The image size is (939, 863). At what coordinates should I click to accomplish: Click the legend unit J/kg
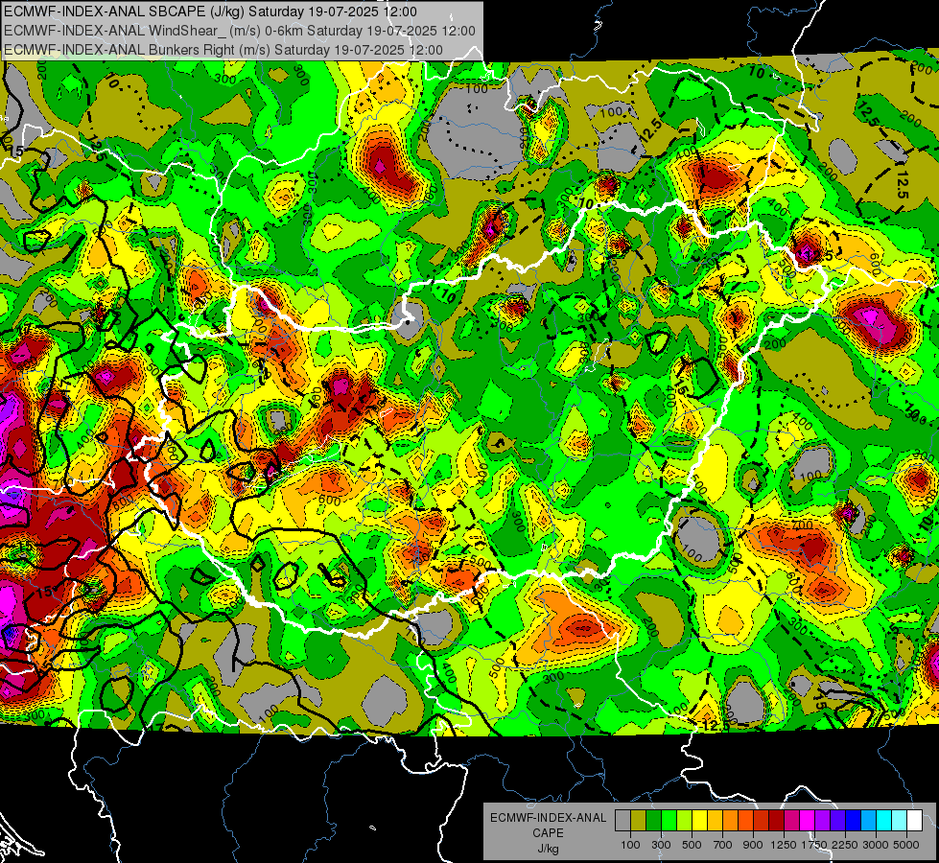pos(548,849)
